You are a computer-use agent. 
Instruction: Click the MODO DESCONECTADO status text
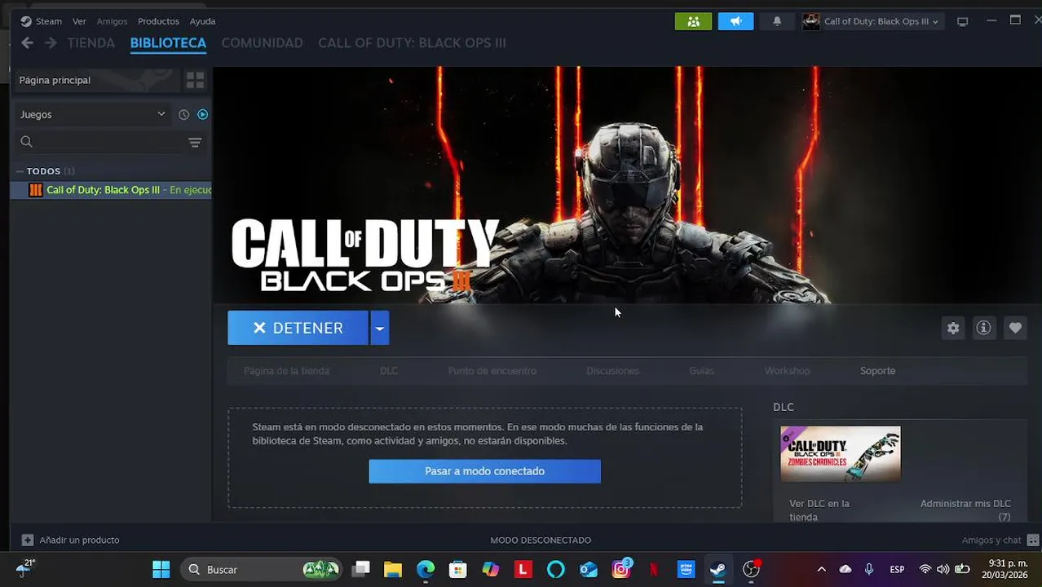click(x=541, y=540)
